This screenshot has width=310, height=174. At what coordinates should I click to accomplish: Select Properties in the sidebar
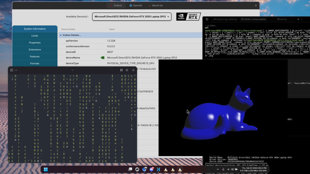pyautogui.click(x=35, y=43)
